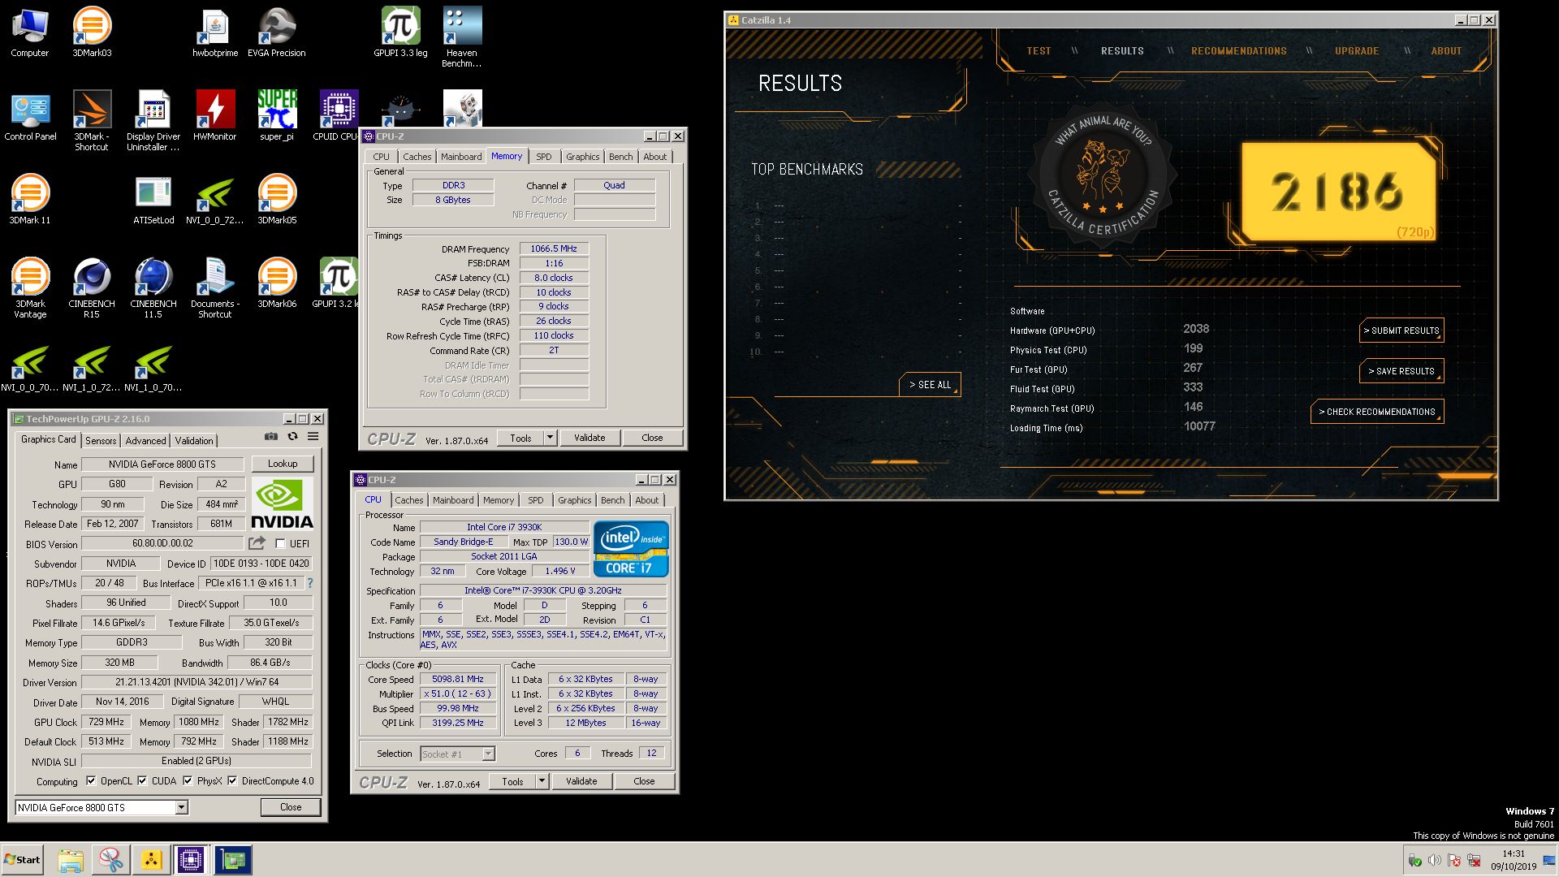Open Tools dropdown arrow in CPU-Z CPU window
The image size is (1559, 877).
coord(542,781)
